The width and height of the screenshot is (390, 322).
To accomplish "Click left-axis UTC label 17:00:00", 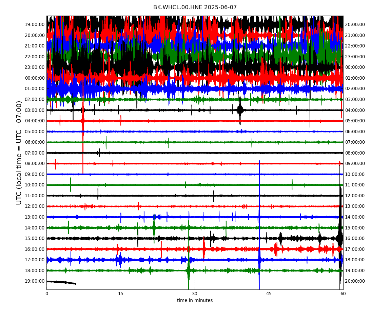I will (x=35, y=260).
